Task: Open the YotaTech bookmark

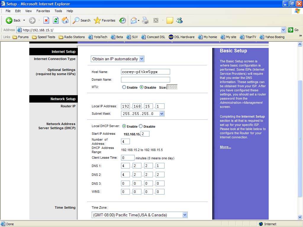Action: click(98, 37)
